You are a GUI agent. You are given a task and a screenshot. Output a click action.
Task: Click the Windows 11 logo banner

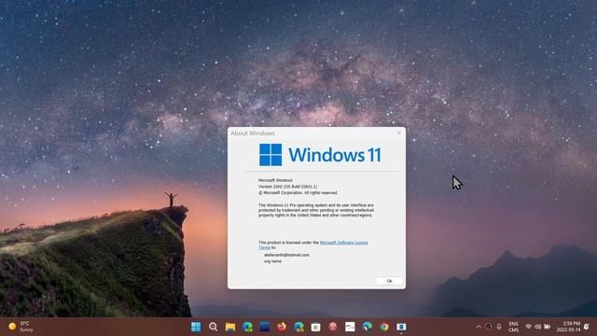point(320,155)
